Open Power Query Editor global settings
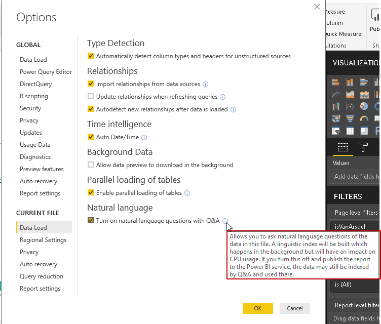The image size is (381, 324). click(46, 72)
